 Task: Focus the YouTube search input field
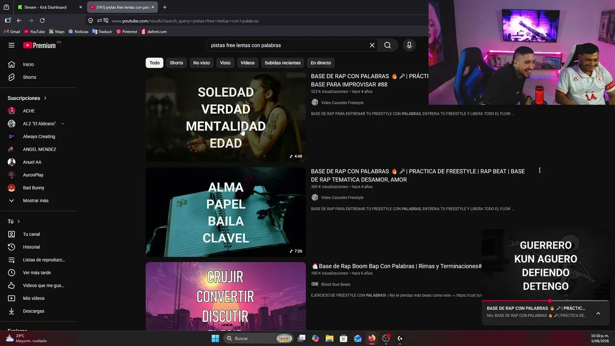[287, 45]
